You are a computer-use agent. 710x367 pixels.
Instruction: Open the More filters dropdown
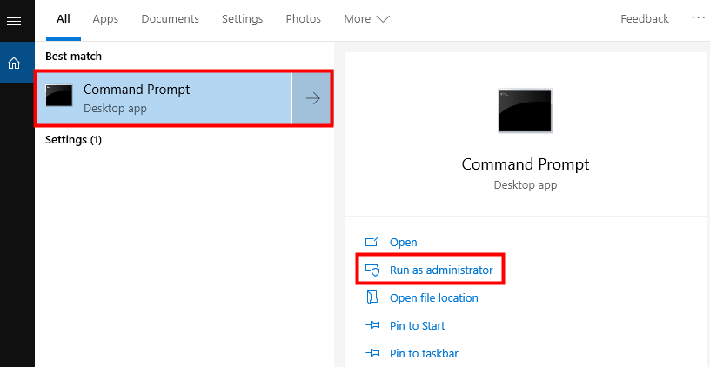(366, 19)
